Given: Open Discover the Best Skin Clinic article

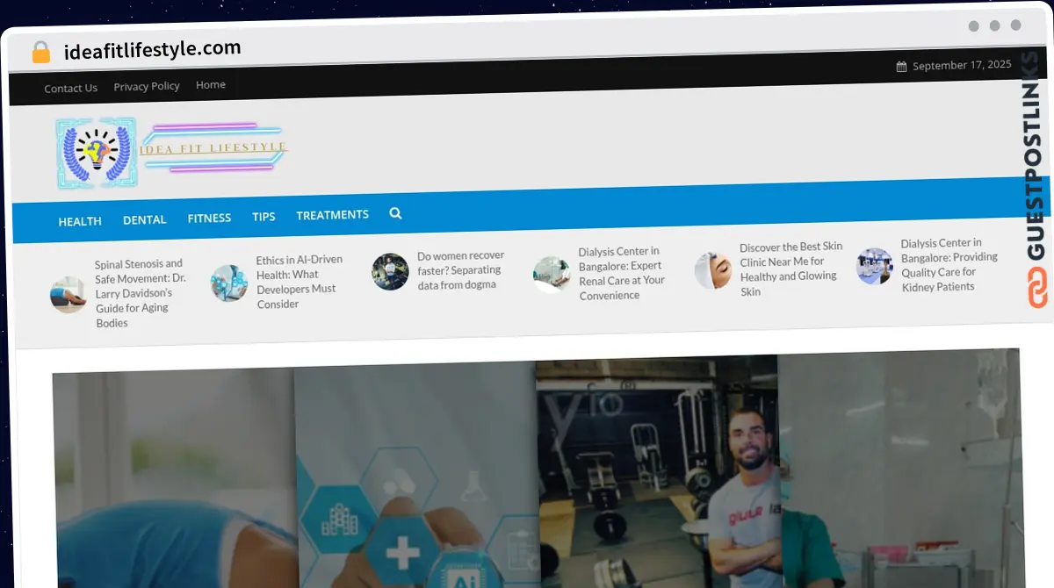Looking at the screenshot, I should coord(791,269).
